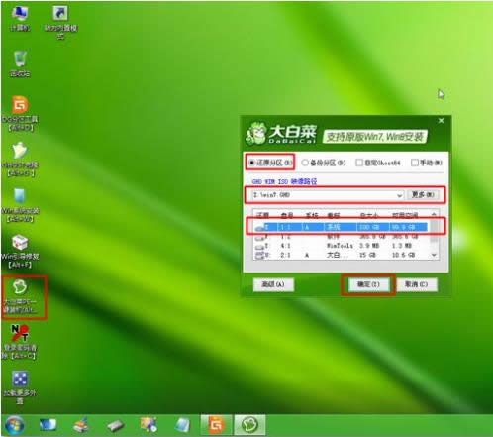493x437 pixels.
Task: Click the Advanced (A) button
Action: (x=273, y=284)
